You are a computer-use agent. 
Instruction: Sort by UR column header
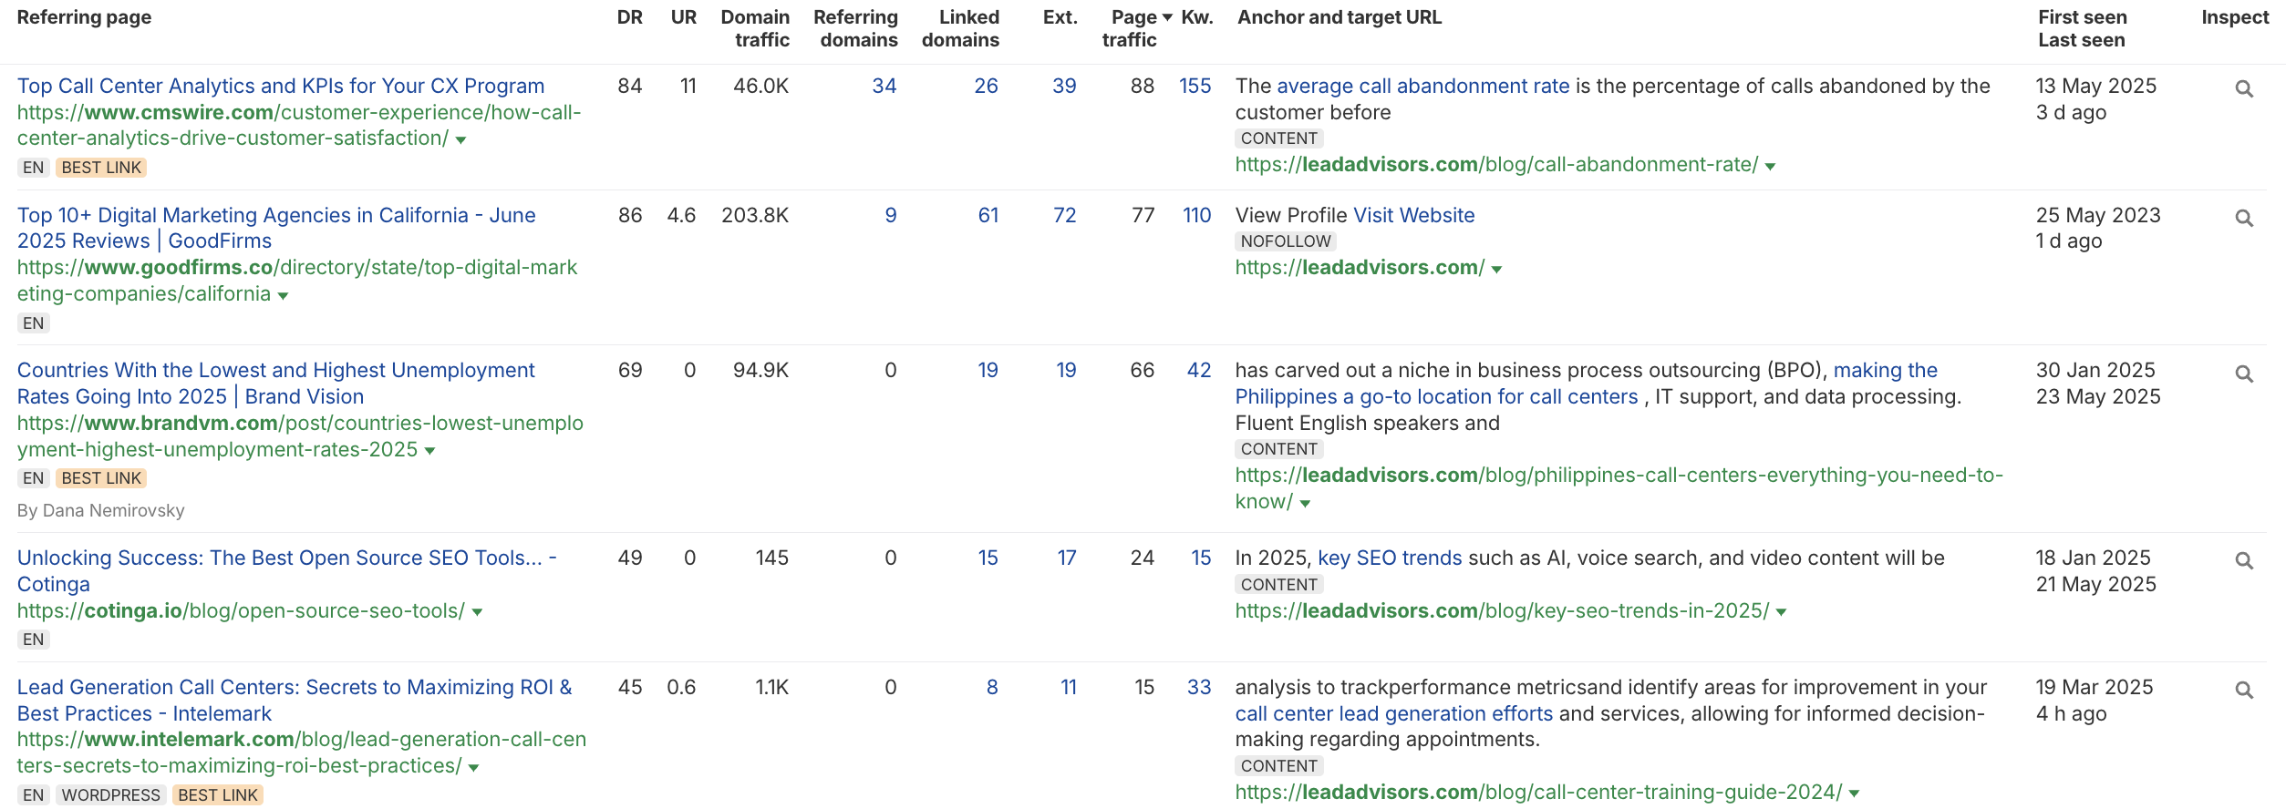(683, 17)
